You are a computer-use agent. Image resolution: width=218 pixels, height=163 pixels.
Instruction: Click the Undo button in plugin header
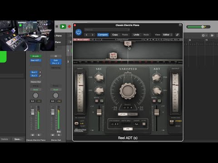[x=136, y=35]
